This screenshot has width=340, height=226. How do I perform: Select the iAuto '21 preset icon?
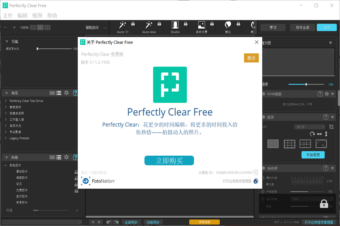(x=122, y=25)
